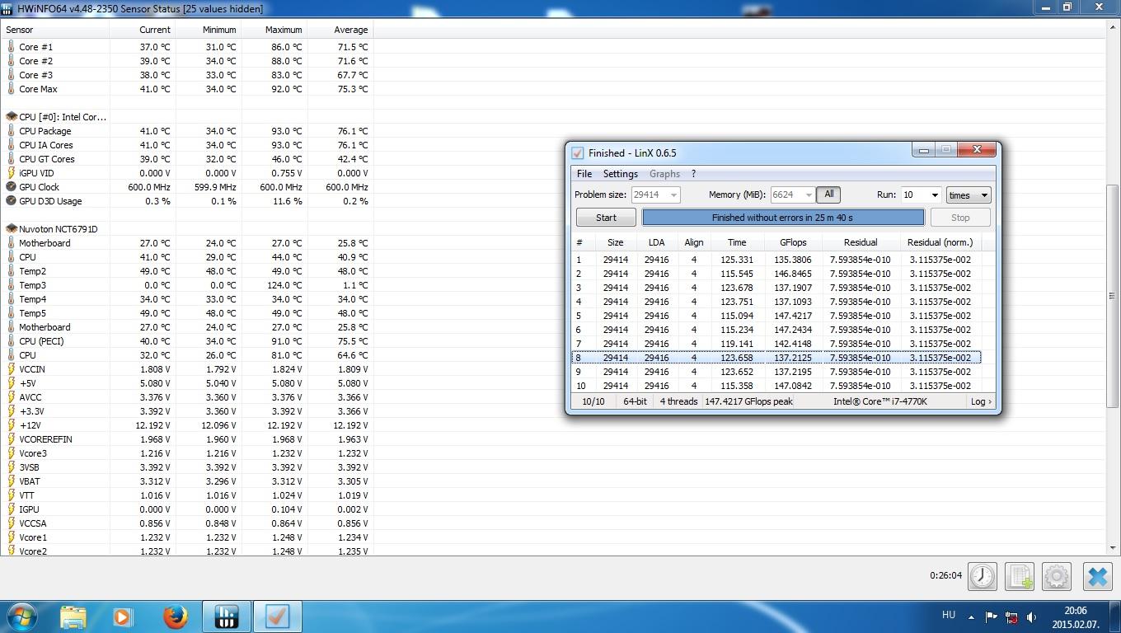Open LinX Settings menu
Image resolution: width=1121 pixels, height=633 pixels.
[620, 174]
